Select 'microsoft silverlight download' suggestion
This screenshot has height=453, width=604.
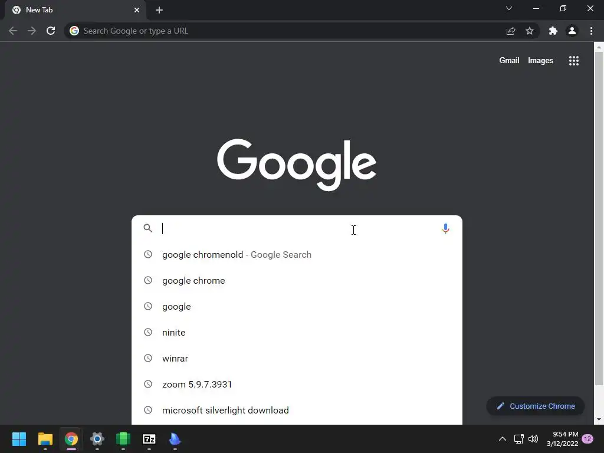tap(297, 411)
